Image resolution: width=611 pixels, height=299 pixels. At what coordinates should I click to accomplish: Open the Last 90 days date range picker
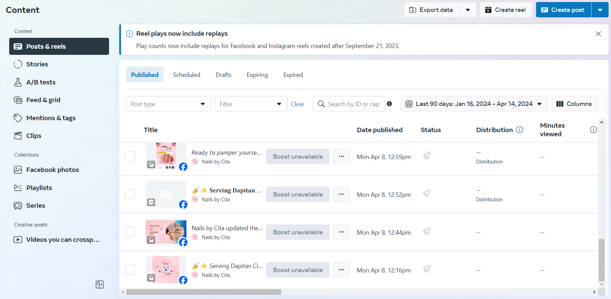[x=474, y=104]
